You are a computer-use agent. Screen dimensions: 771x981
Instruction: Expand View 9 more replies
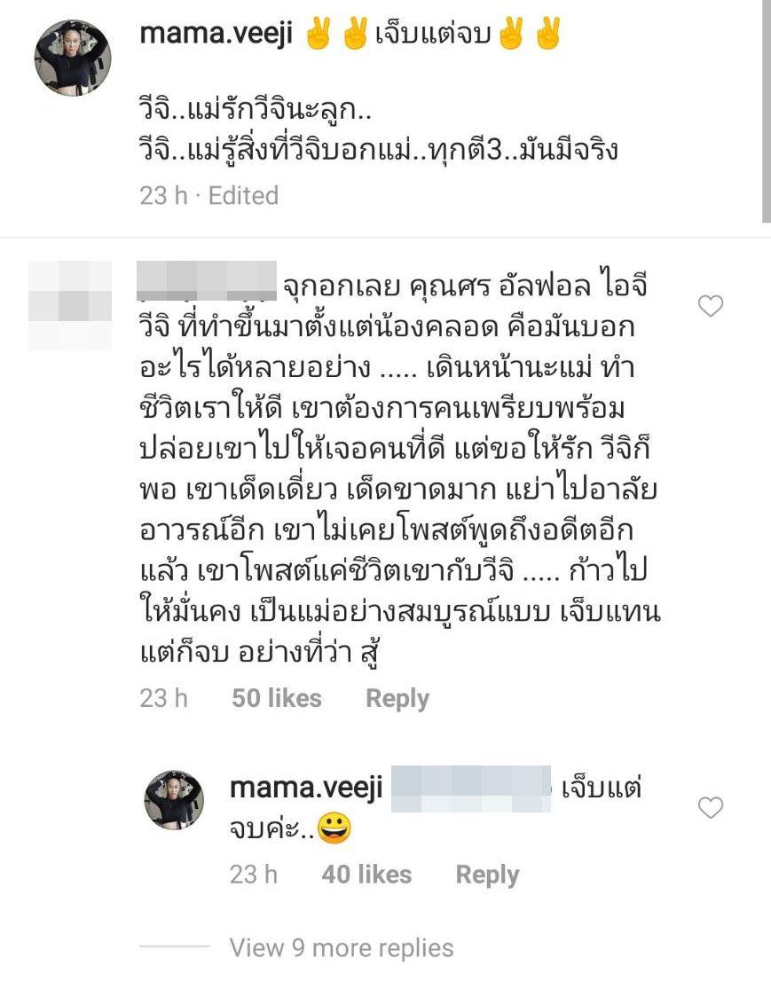pos(341,947)
